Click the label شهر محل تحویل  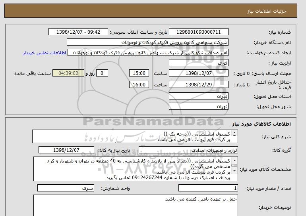273,107
